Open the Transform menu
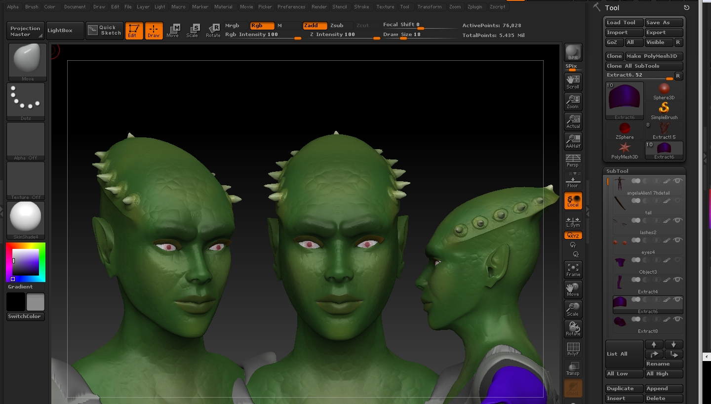 click(x=430, y=7)
